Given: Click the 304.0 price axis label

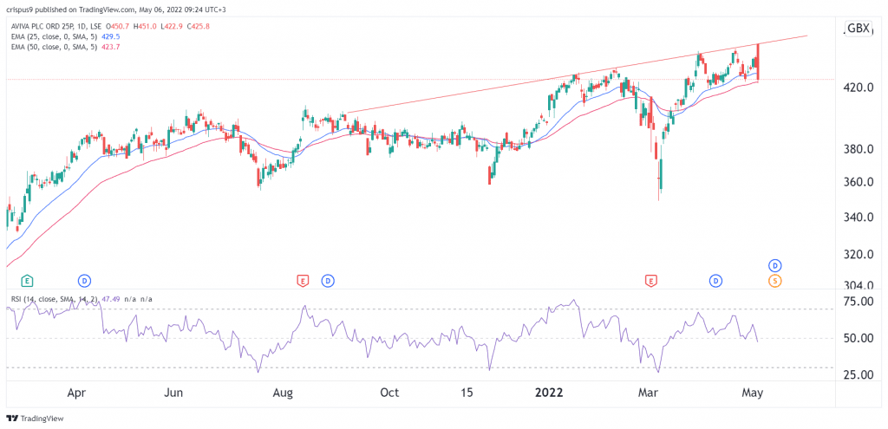Looking at the screenshot, I should [859, 285].
